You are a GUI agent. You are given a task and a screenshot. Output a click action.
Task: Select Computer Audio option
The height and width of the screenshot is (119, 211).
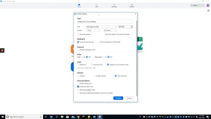[91, 65]
